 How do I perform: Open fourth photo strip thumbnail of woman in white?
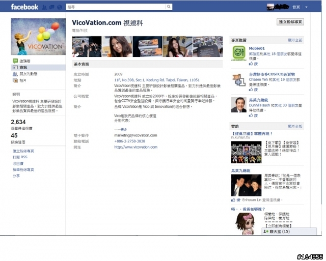[x=178, y=46]
